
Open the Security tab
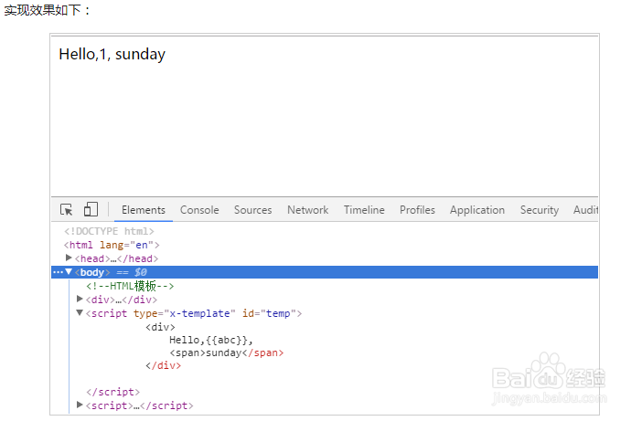tap(539, 210)
